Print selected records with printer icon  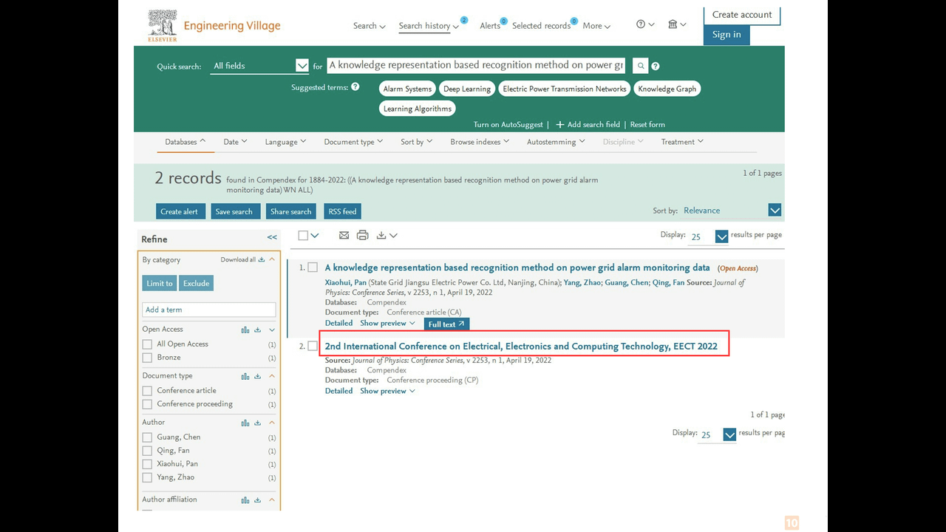362,235
